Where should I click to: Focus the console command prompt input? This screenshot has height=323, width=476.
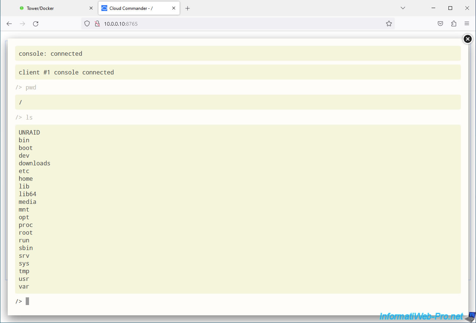(x=147, y=301)
